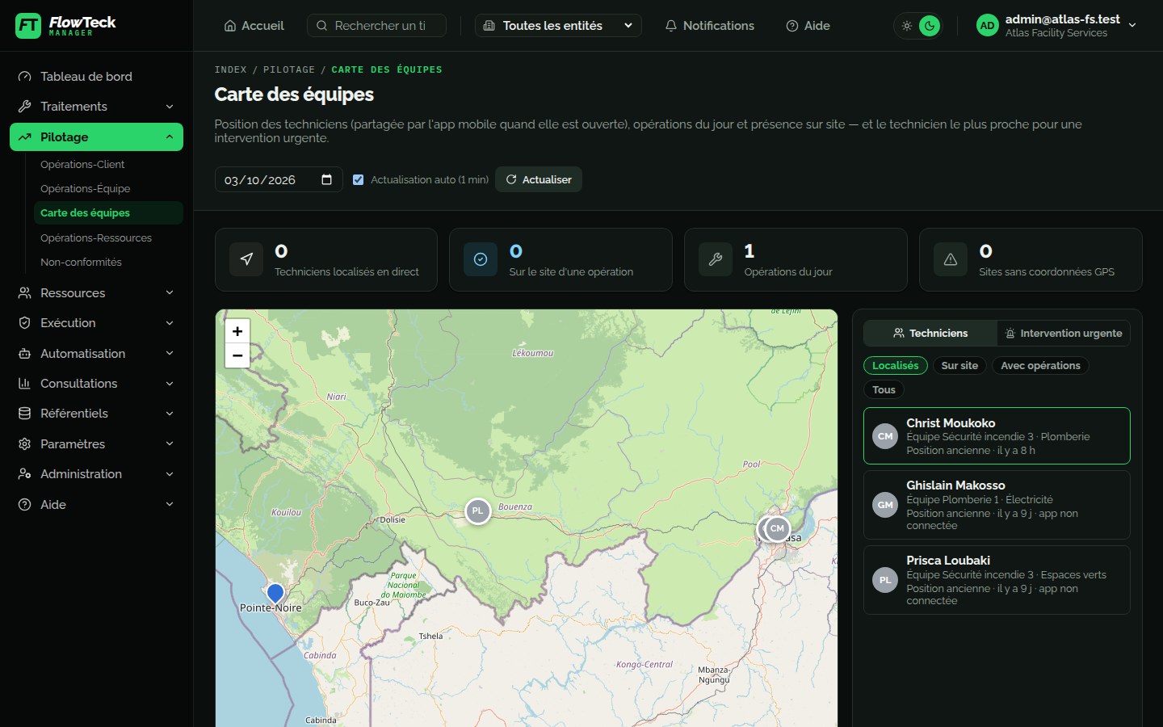The height and width of the screenshot is (727, 1163).
Task: Click the map zoom in plus button
Action: point(237,331)
